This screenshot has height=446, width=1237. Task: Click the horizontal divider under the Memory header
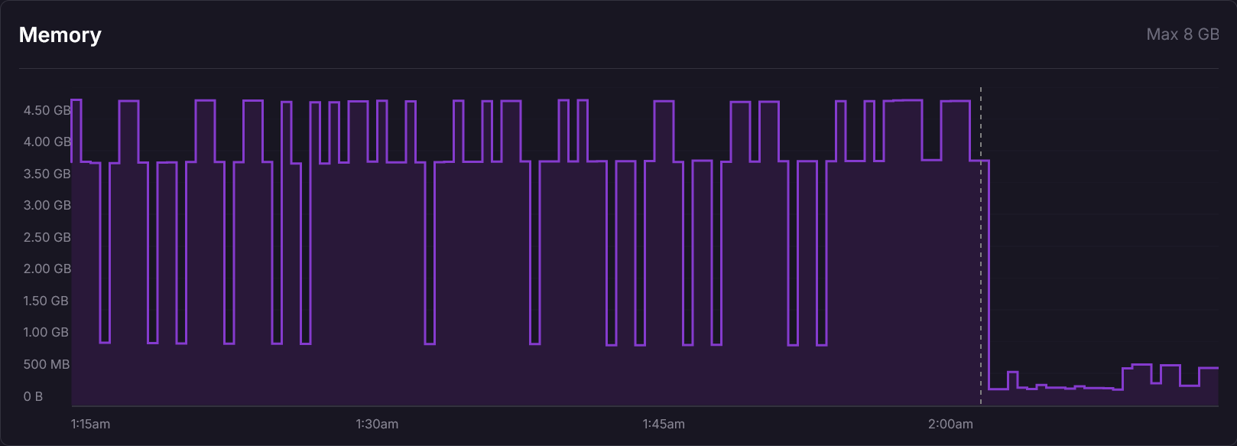(x=618, y=69)
